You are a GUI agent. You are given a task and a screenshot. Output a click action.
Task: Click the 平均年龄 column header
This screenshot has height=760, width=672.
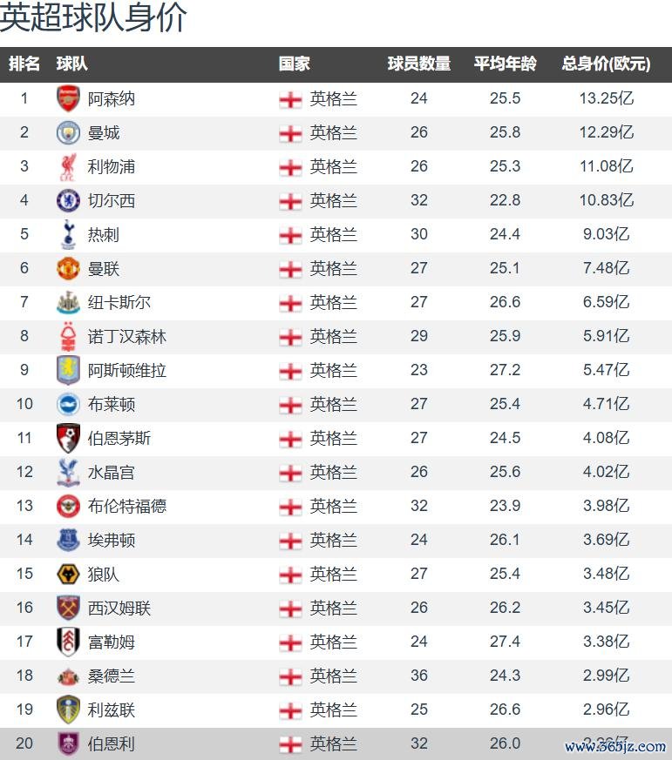click(506, 64)
